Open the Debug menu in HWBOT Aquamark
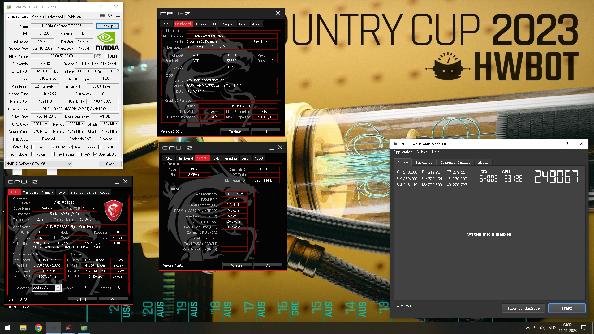 click(422, 152)
